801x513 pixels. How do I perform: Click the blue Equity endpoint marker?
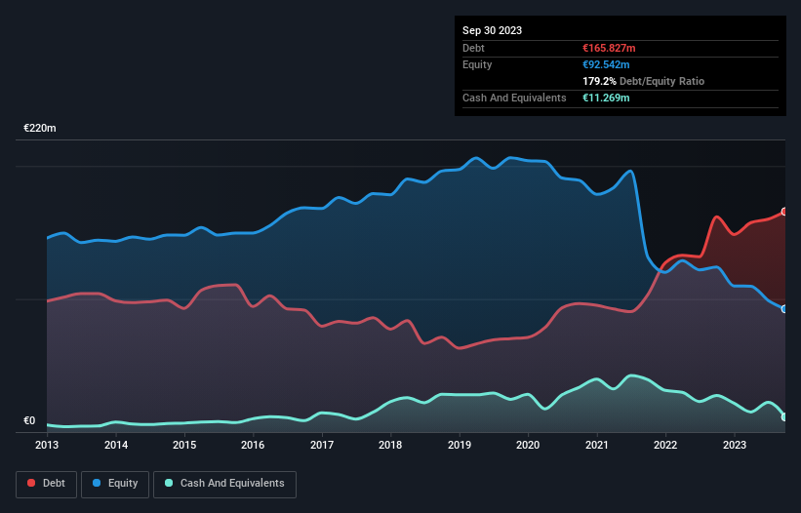pos(784,309)
